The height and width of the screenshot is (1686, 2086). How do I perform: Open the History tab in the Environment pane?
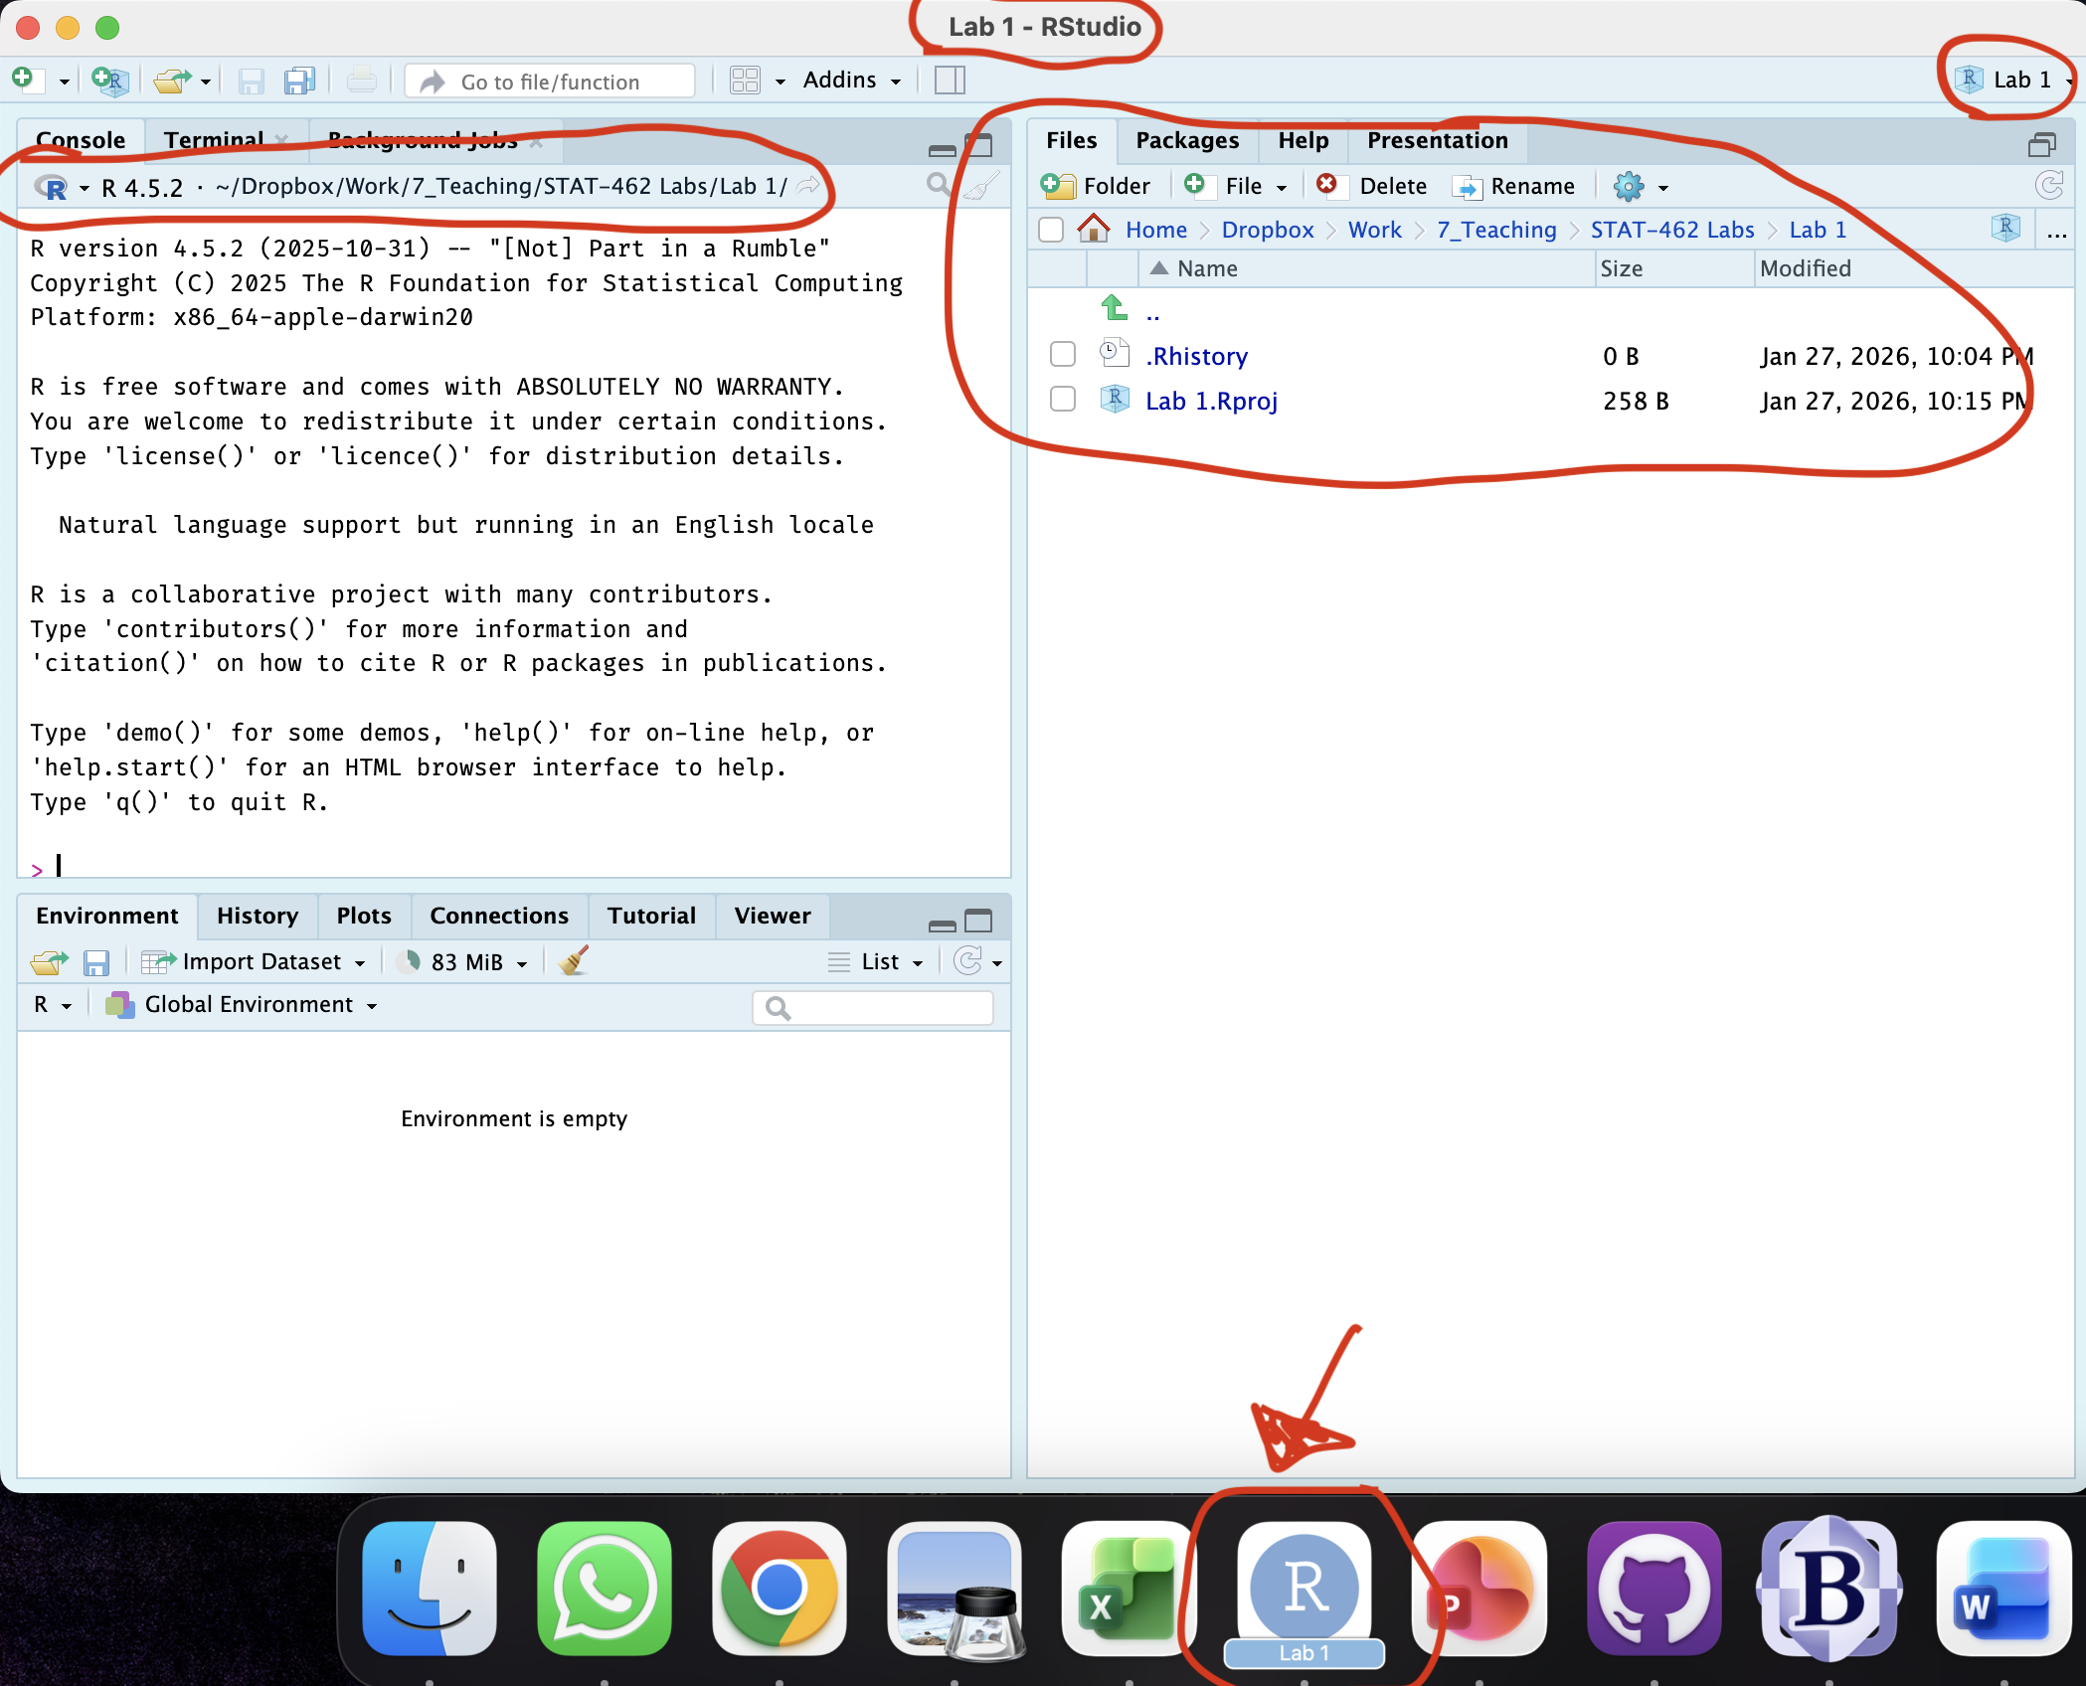coord(257,916)
